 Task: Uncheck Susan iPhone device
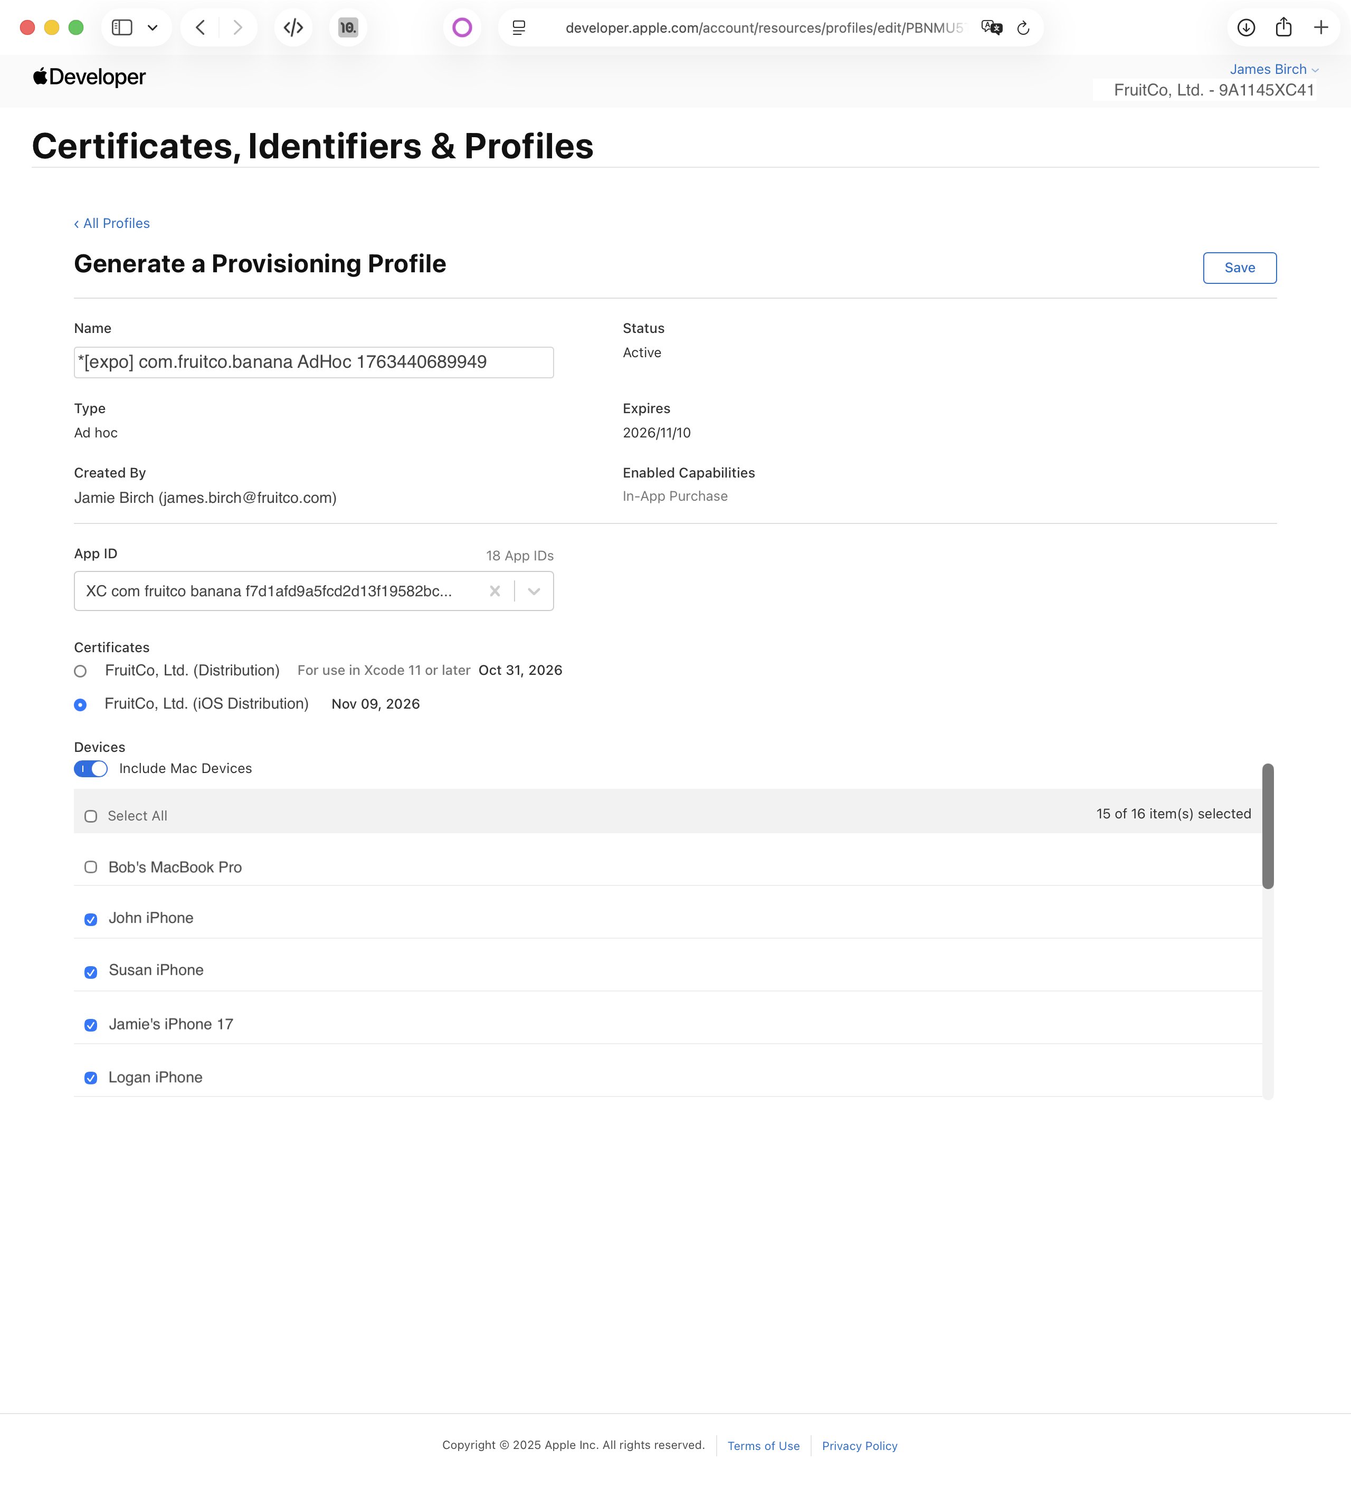[x=91, y=972]
